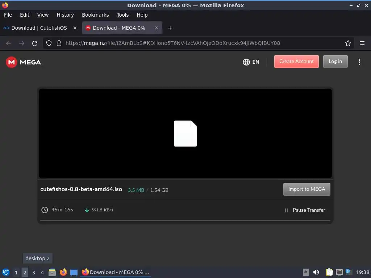Open the View menu
Screen dimensions: 371x278
[43, 15]
